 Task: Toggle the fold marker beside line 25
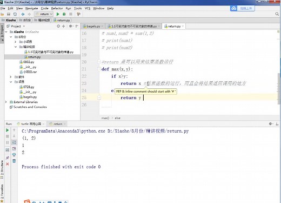click(99, 97)
